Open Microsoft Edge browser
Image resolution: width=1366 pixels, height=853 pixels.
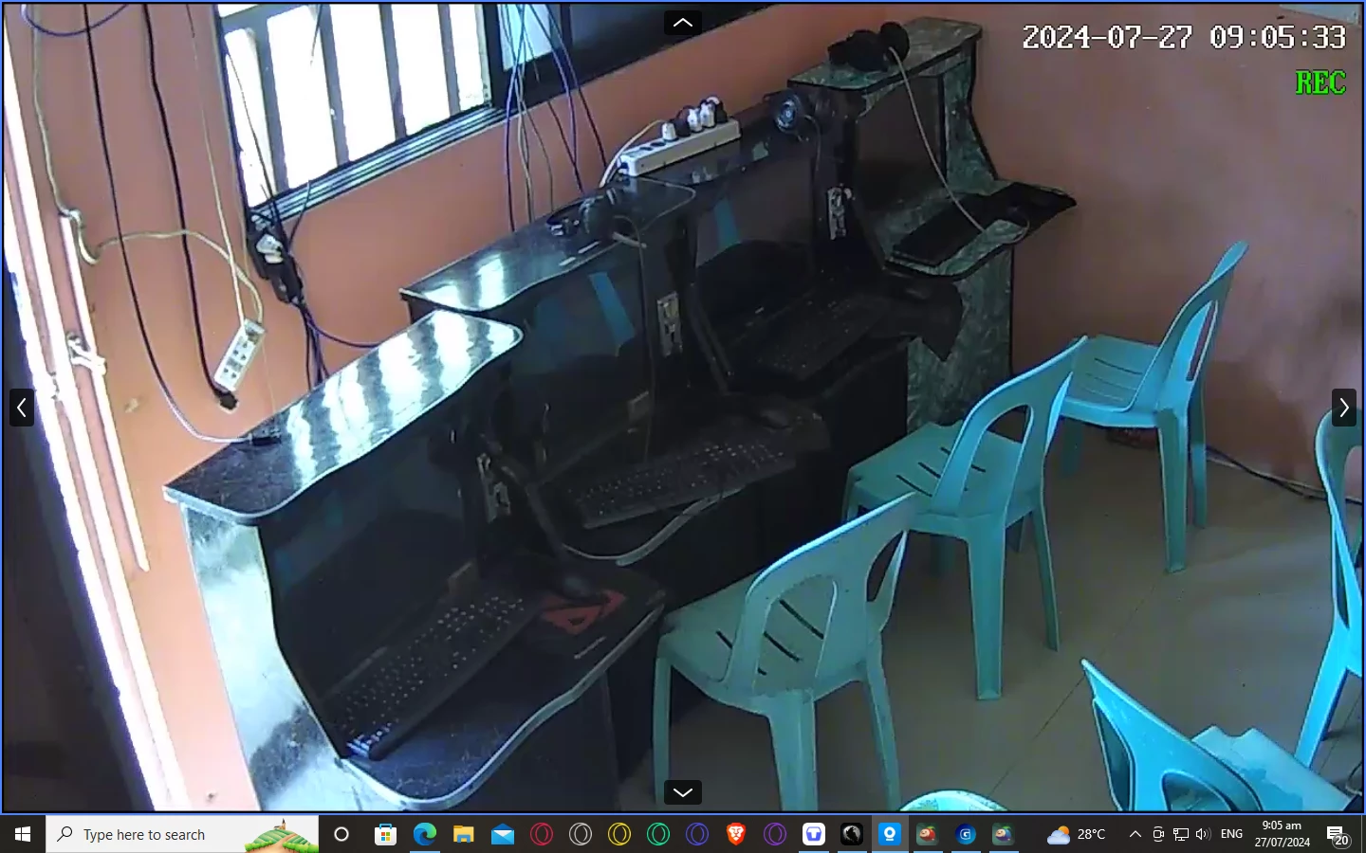click(424, 834)
